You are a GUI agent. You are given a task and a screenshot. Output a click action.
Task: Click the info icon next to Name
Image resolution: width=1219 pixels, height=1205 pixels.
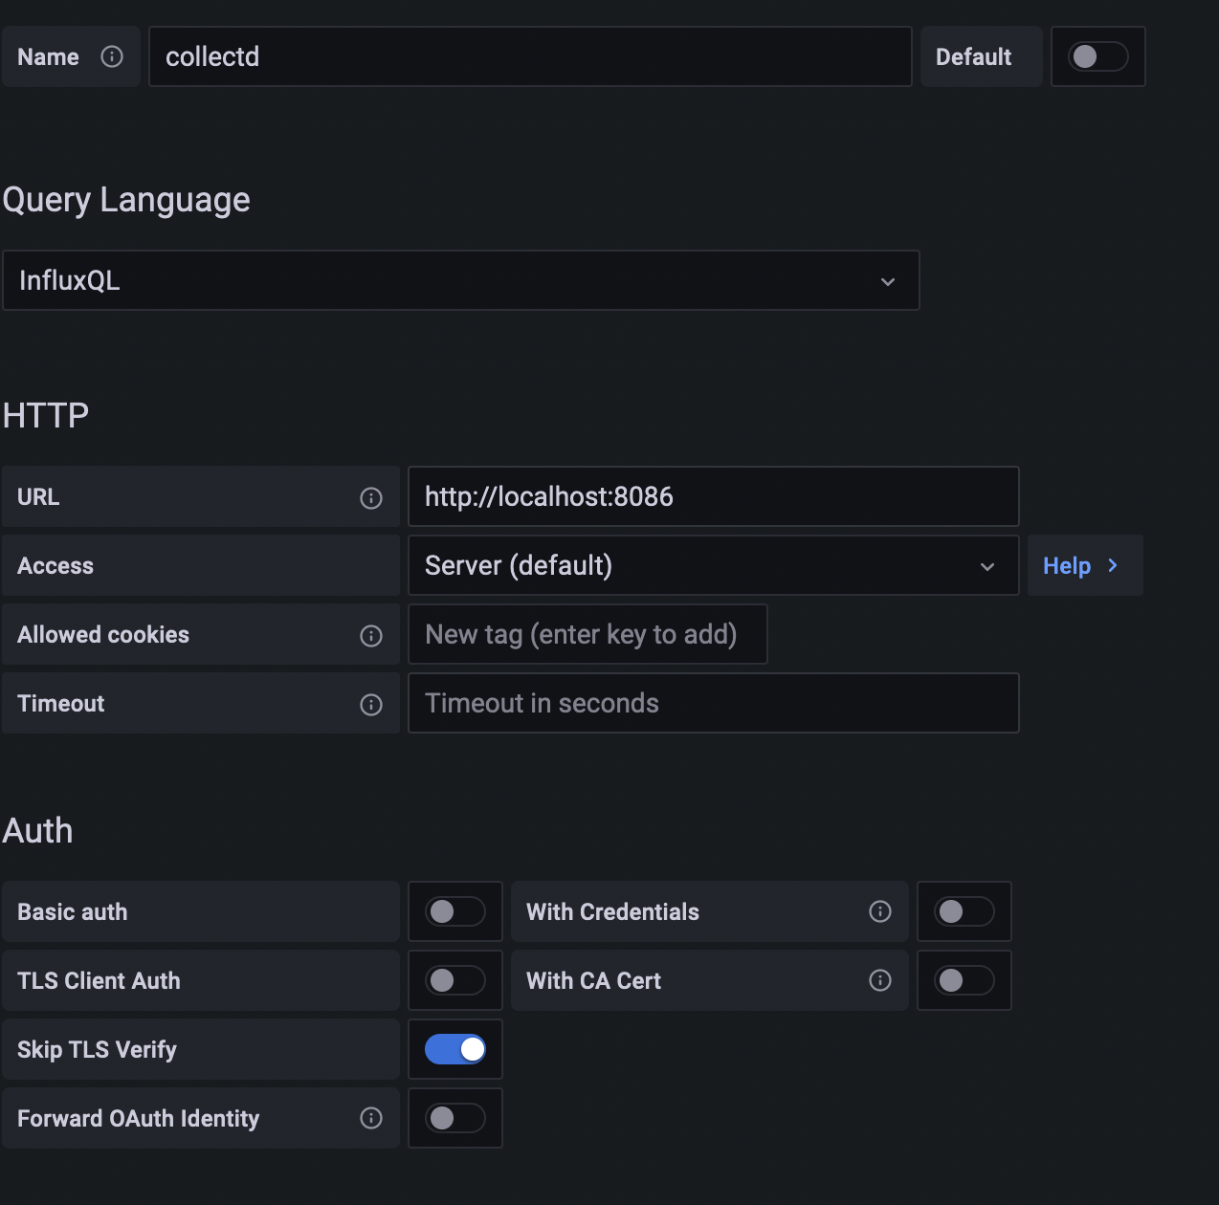tap(112, 57)
